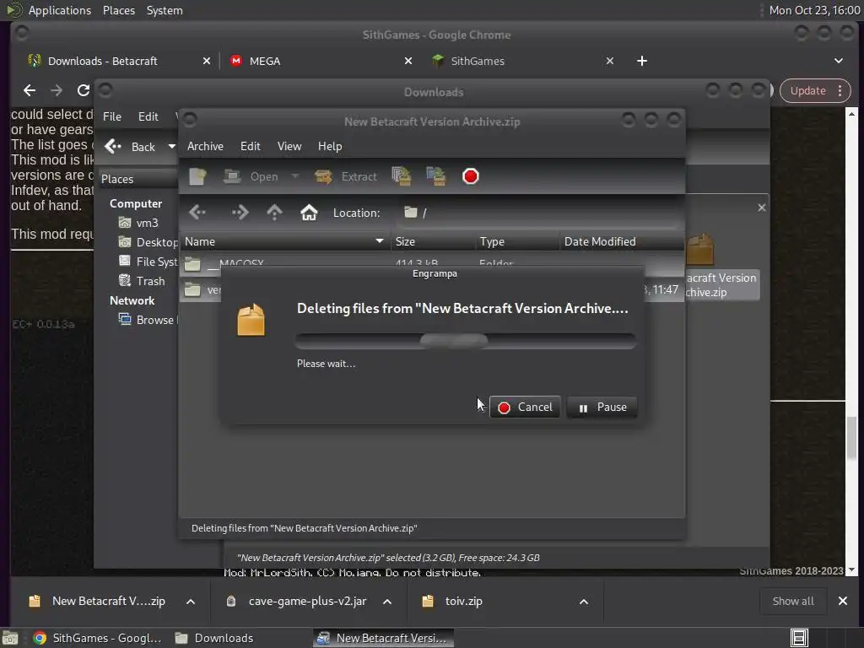The image size is (864, 648).
Task: Click Show all downloads
Action: pyautogui.click(x=793, y=602)
